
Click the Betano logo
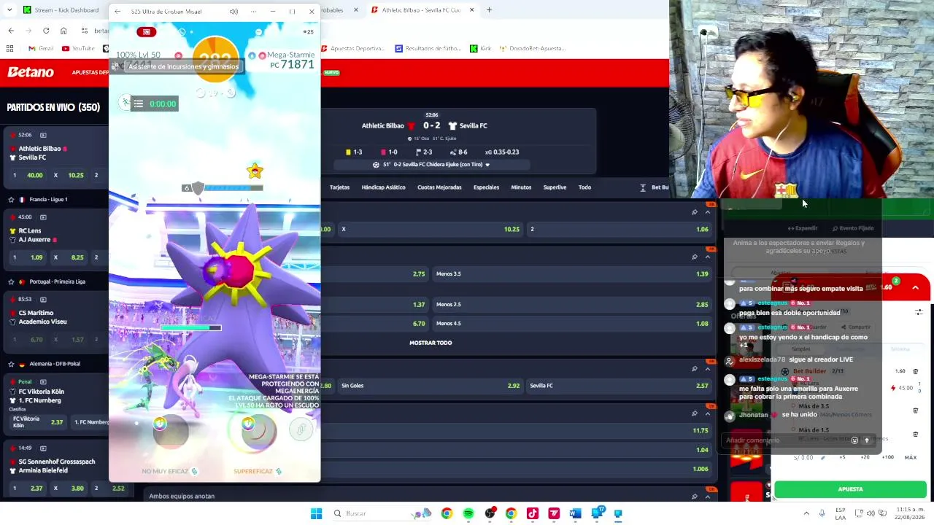(x=31, y=72)
